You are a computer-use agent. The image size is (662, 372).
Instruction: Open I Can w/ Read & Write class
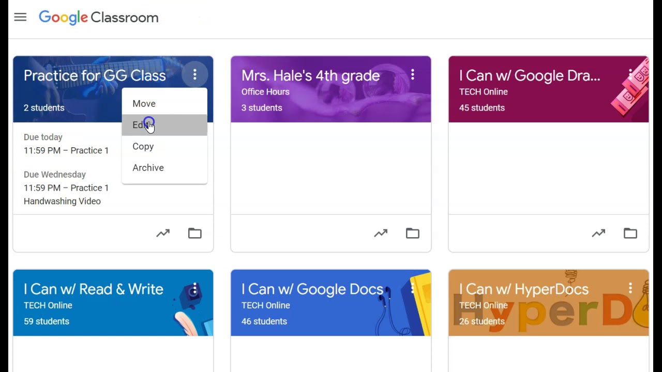pos(94,289)
